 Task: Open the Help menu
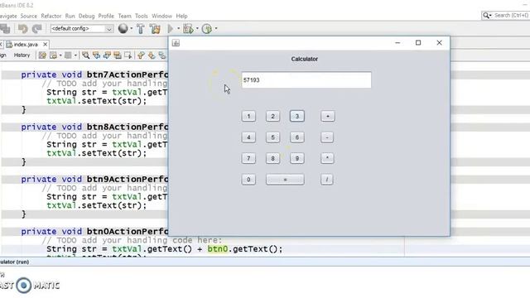[181, 16]
